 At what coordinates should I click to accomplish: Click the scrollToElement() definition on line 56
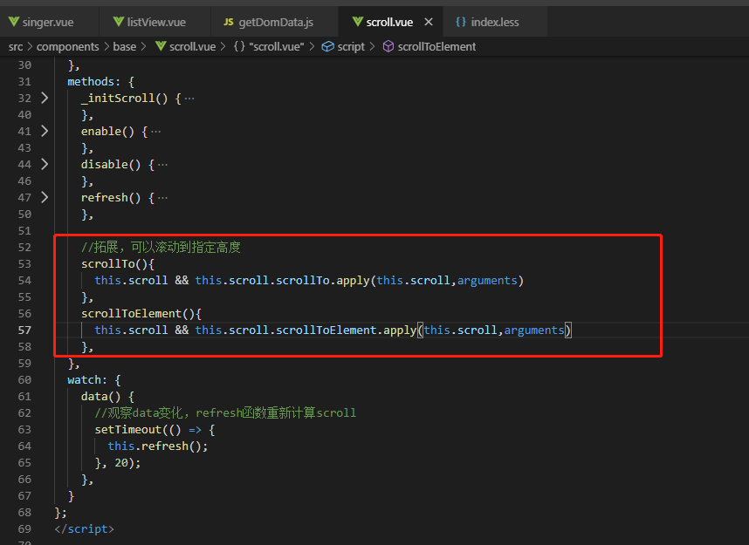[141, 314]
